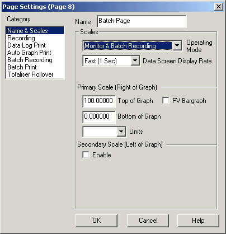Select Batch Print category

[35, 67]
